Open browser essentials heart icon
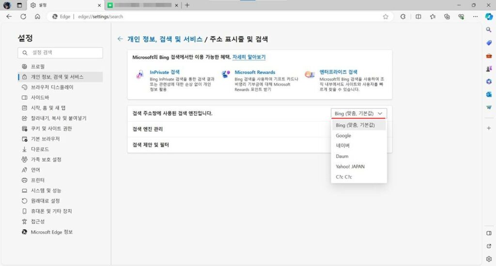Image resolution: width=496 pixels, height=266 pixels. click(461, 16)
